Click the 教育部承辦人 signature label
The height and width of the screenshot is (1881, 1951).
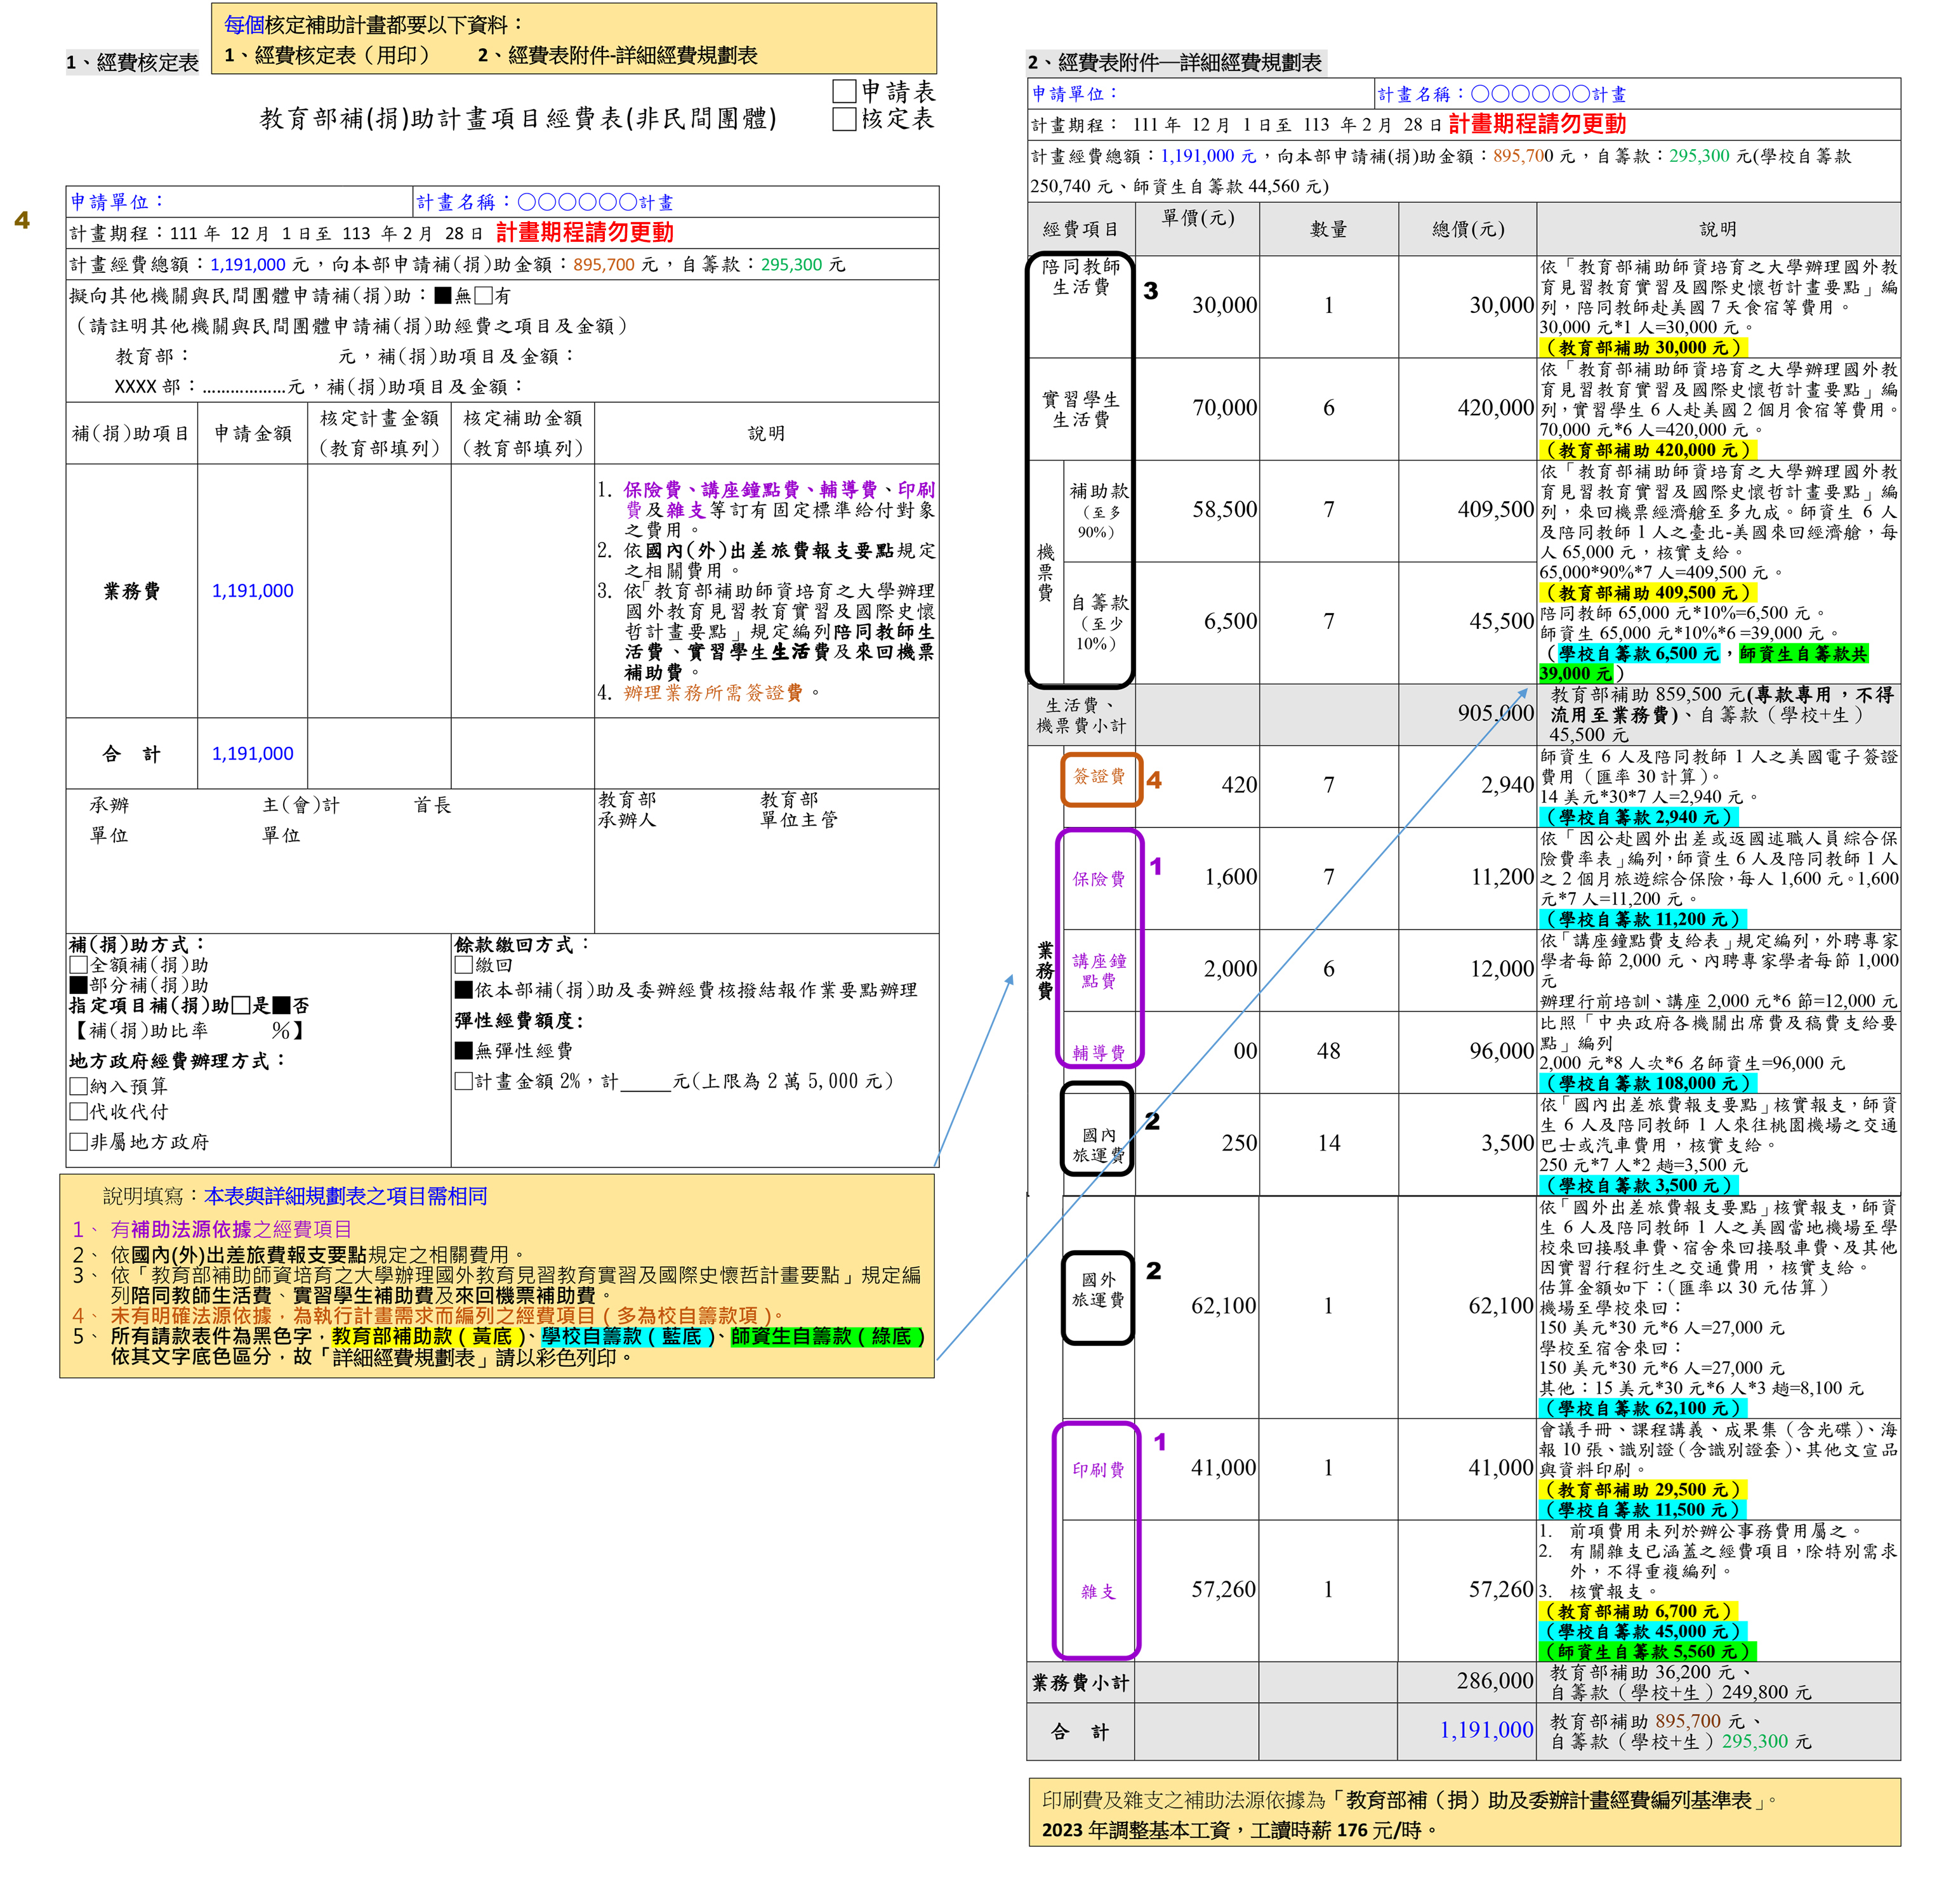click(x=627, y=810)
